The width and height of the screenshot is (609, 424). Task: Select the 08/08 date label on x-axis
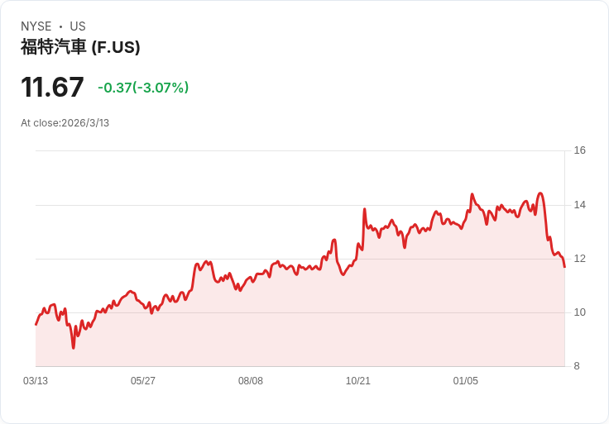point(251,381)
